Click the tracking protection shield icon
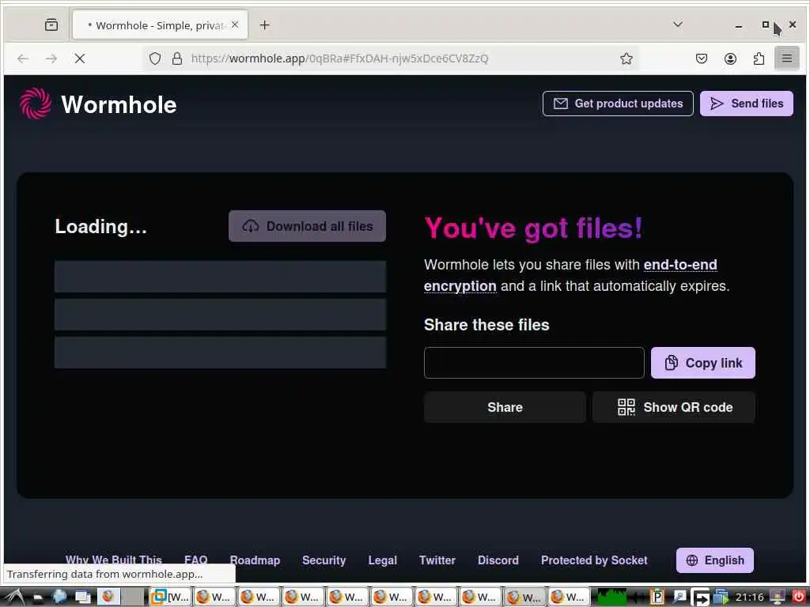This screenshot has height=607, width=810. [x=155, y=58]
